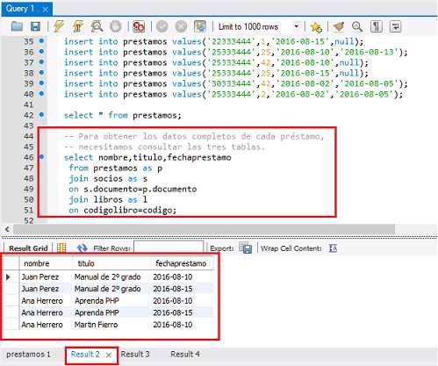Open find panel magnifier icon
The width and height of the screenshot is (438, 366).
click(357, 26)
